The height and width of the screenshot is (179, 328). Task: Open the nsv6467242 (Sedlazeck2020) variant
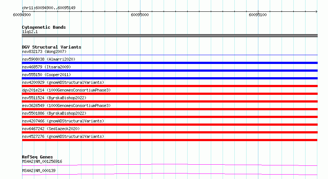(51, 129)
